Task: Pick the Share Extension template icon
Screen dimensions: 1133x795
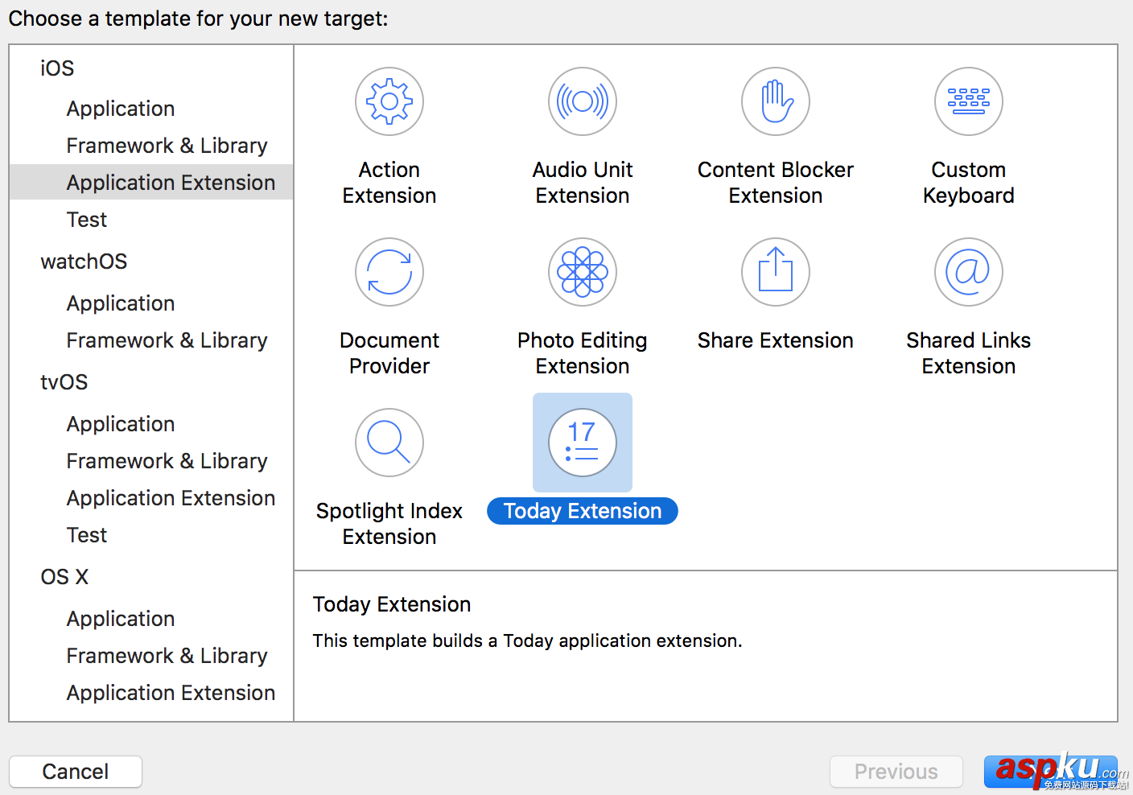Action: (776, 272)
